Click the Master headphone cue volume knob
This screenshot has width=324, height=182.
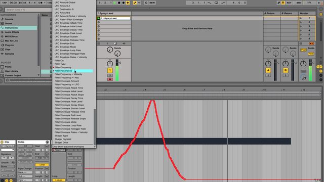point(303,78)
